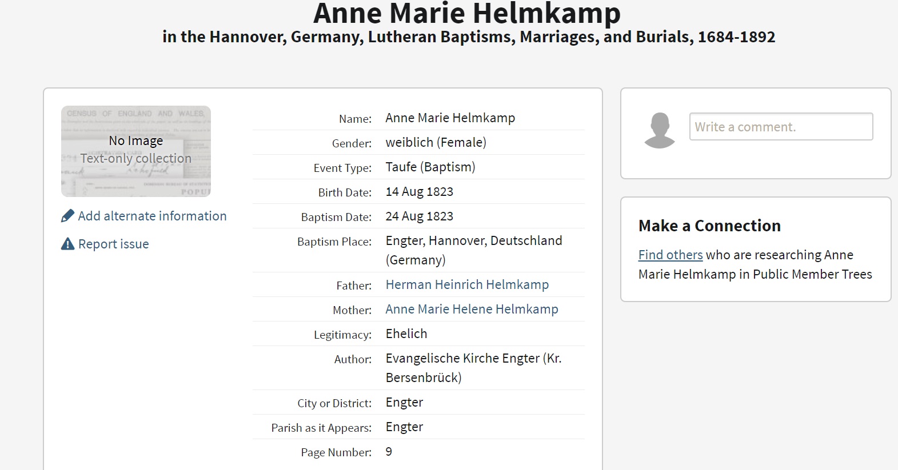Click the warning triangle icon
Screen dimensions: 898x470
click(67, 244)
